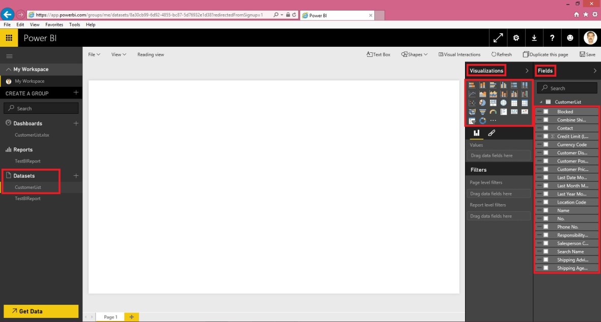Viewport: 601px width, 322px height.
Task: Collapse the CustomerList table in Fields pane
Action: (x=541, y=102)
